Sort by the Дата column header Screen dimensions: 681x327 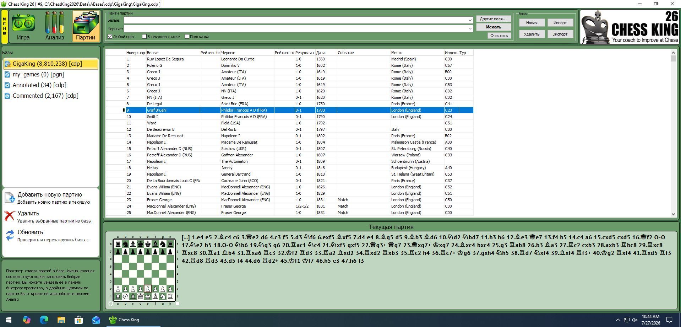pyautogui.click(x=326, y=53)
